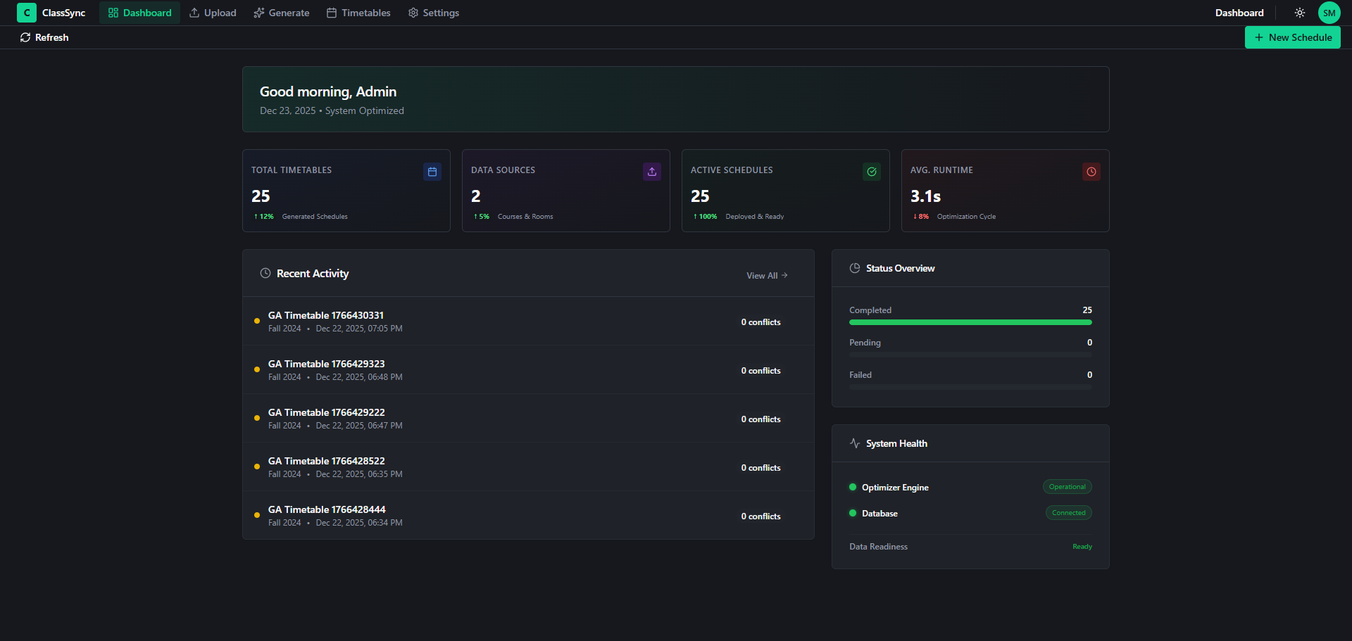
Task: Click the Database green status dot
Action: pyautogui.click(x=853, y=513)
